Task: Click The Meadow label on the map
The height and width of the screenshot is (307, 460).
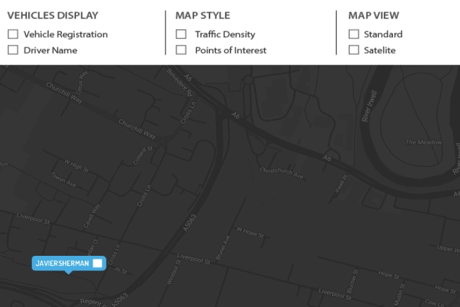Action: (x=424, y=142)
